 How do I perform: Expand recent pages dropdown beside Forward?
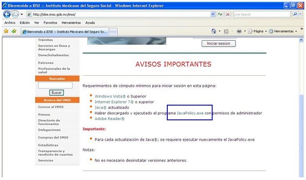click(22, 14)
